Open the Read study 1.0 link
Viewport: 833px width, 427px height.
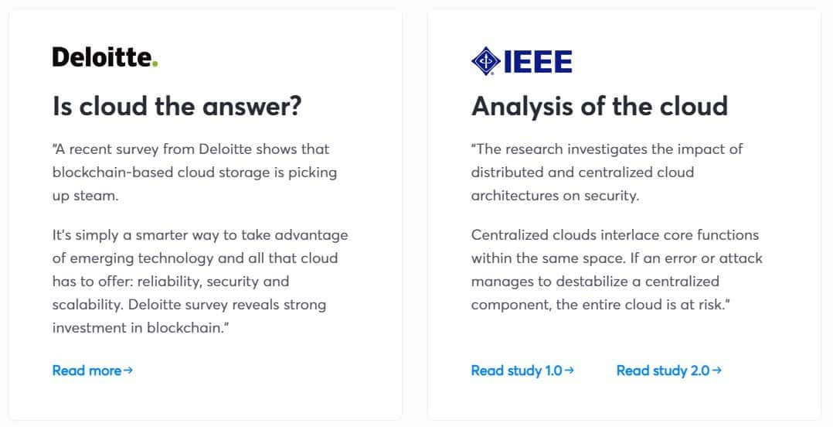[522, 370]
